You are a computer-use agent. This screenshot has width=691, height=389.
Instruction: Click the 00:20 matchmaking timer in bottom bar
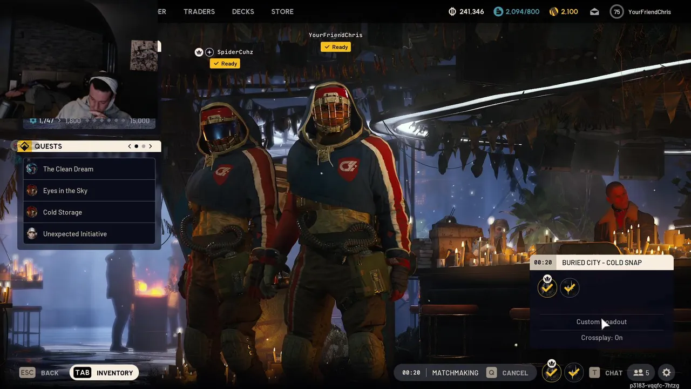411,373
